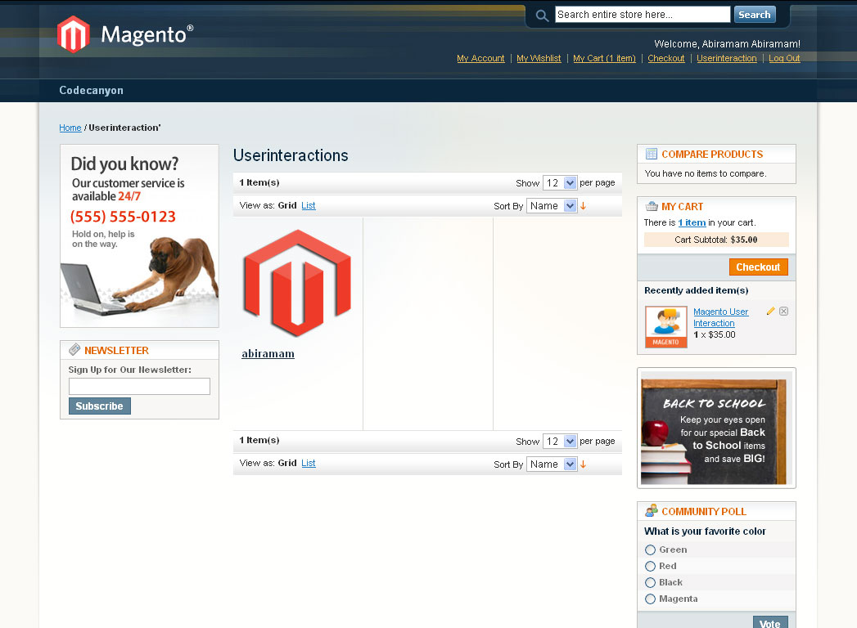Click the Newsletter tag icon
This screenshot has width=857, height=628.
74,350
